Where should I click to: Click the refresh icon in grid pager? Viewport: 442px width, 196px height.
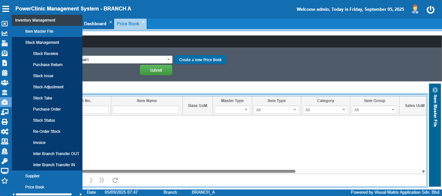click(x=115, y=180)
